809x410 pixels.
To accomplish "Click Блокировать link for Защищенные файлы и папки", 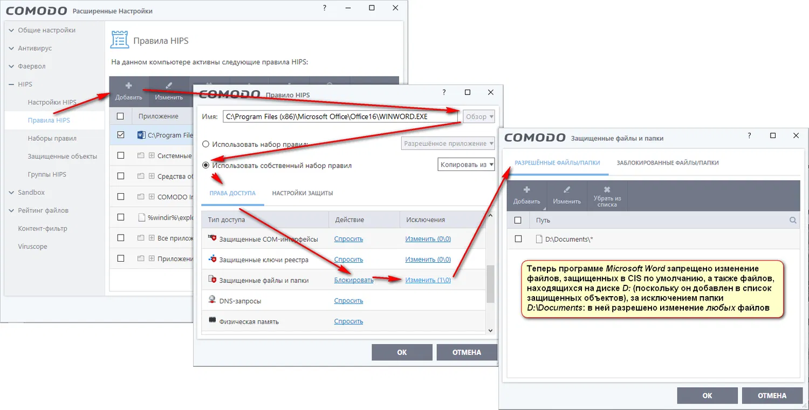I will coord(354,280).
